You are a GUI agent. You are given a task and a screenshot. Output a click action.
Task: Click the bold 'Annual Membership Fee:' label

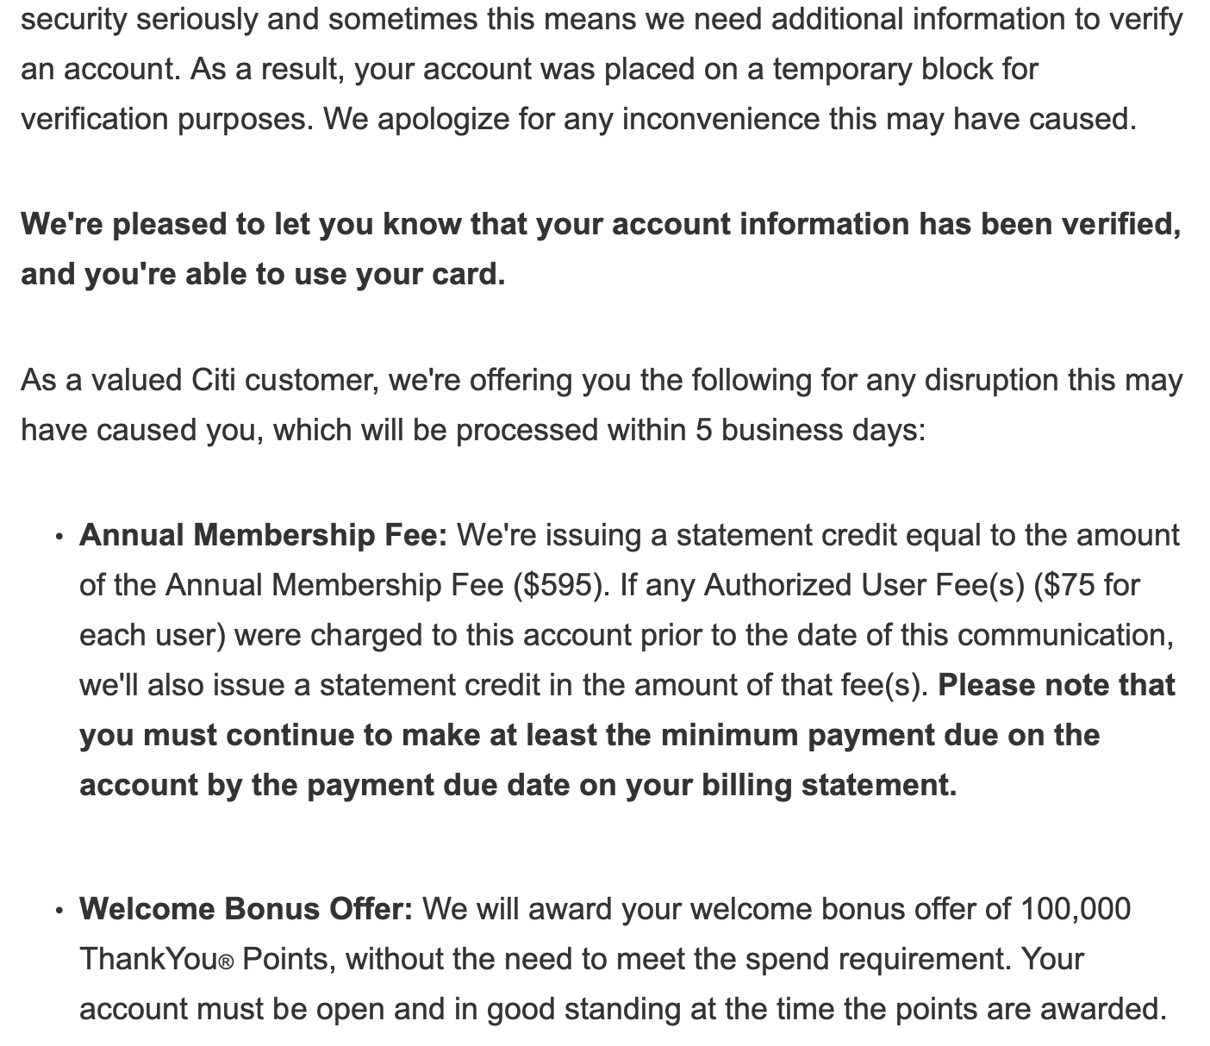tap(263, 535)
